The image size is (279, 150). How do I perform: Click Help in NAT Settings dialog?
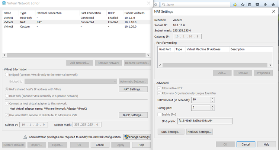tap(266, 144)
